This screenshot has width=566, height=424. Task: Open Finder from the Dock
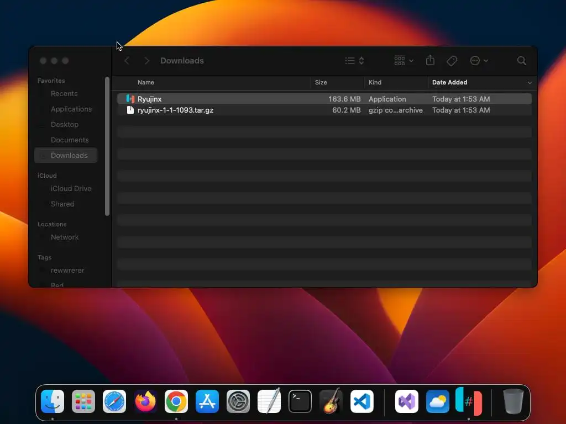[53, 401]
